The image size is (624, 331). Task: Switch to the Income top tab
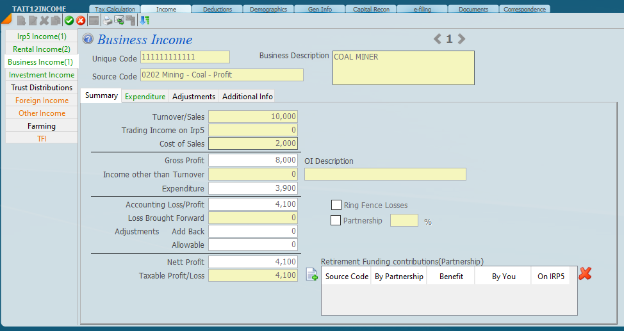click(x=167, y=9)
